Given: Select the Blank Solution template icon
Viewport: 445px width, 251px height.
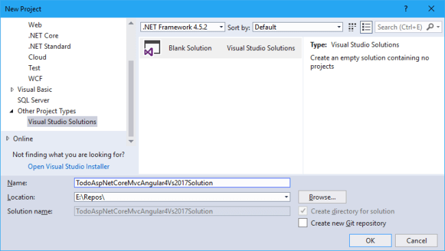Looking at the screenshot, I should (x=152, y=48).
